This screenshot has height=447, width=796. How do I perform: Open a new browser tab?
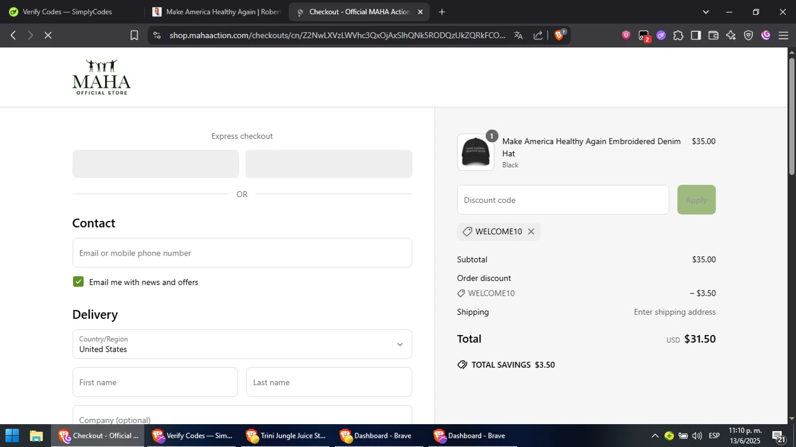[442, 12]
